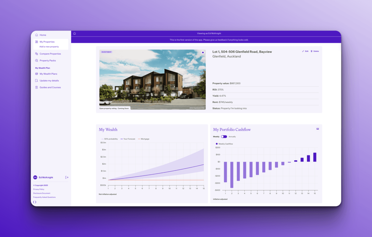Screen dimensions: 372x237
Task: Click the table view icon in Portfolio Cashflow
Action: [x=318, y=129]
